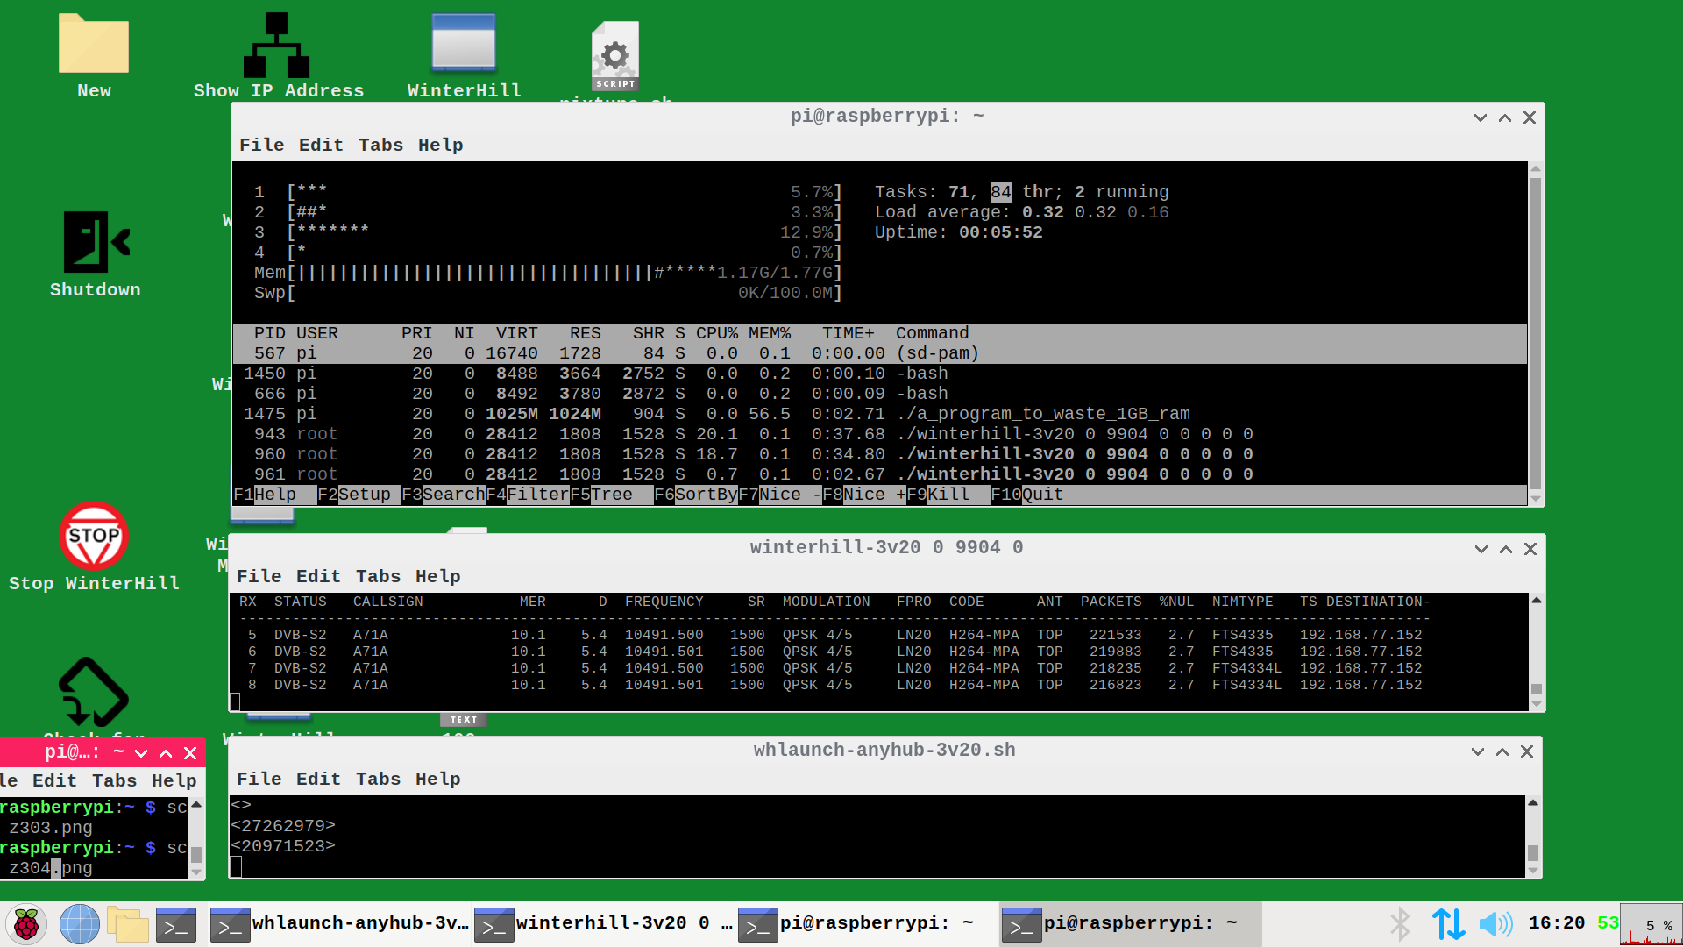Click F10 Quit in htop footer

tap(1027, 495)
